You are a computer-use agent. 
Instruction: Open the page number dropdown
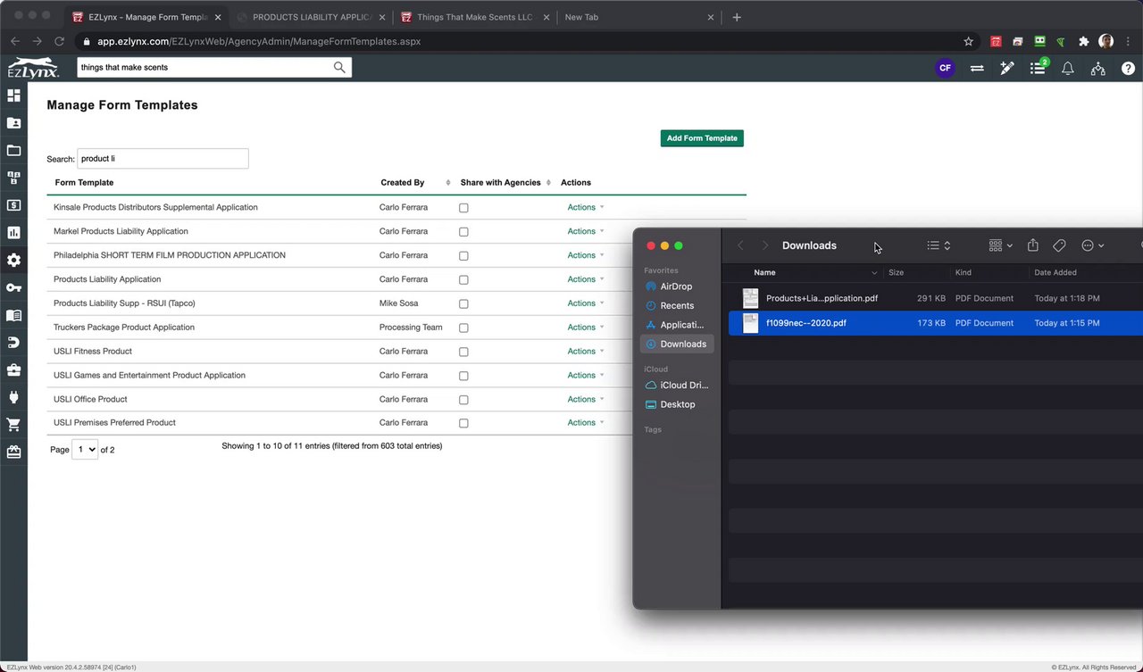pos(86,450)
